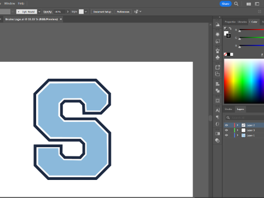264x198 pixels.
Task: Open the Graphic Styles panel icon
Action: pyautogui.click(x=217, y=42)
